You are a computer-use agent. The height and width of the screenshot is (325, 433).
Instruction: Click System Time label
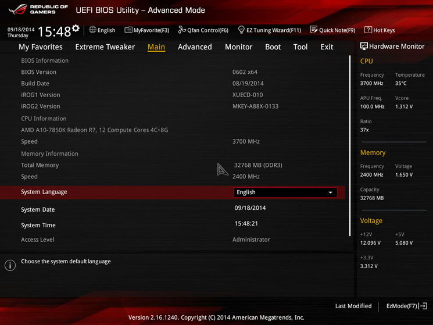(38, 226)
